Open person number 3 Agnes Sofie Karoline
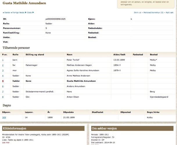This screenshot has height=145, width=177. coord(3,70)
